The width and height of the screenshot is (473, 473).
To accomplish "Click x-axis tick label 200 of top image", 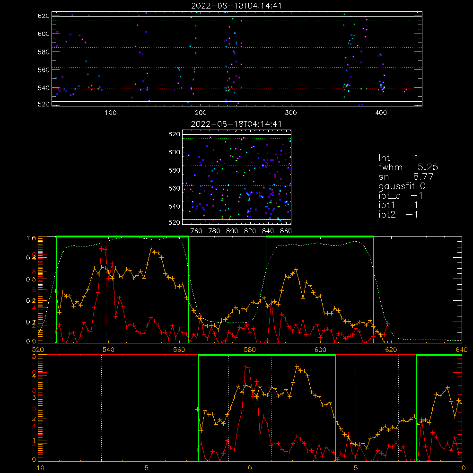I will pyautogui.click(x=201, y=113).
